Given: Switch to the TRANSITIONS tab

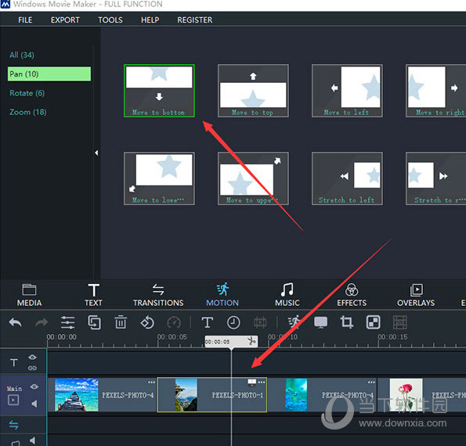Looking at the screenshot, I should point(158,295).
